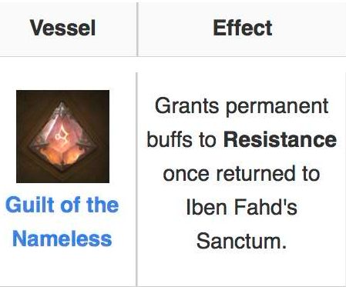Click the word permanent in the effect
Image resolution: width=346 pixels, height=287 pixels.
point(277,107)
